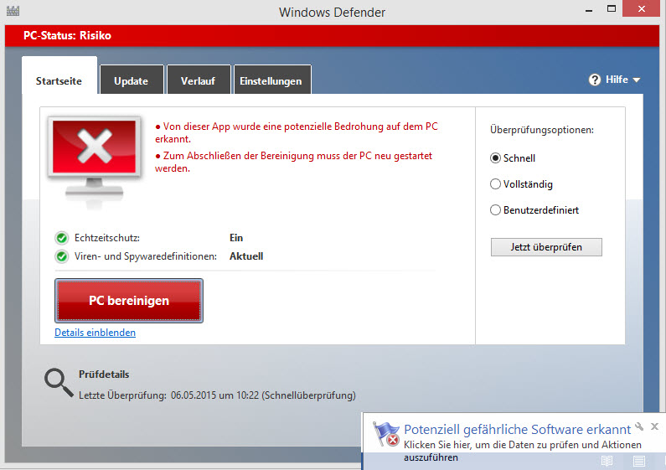Viewport: 666px width, 470px height.
Task: Click the flag icon in the notification popup
Action: pyautogui.click(x=386, y=434)
